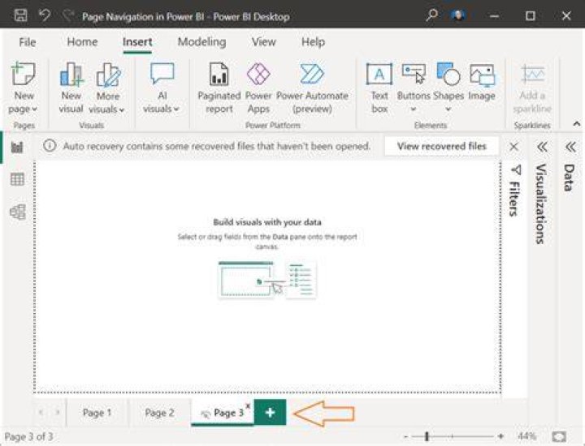Click the zoom slider handle

click(427, 436)
